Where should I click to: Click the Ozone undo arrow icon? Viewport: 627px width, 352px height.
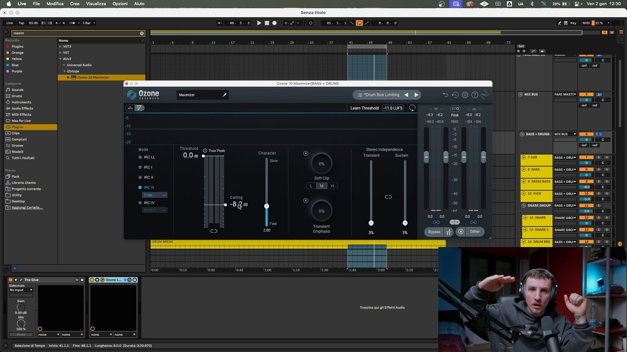point(445,95)
